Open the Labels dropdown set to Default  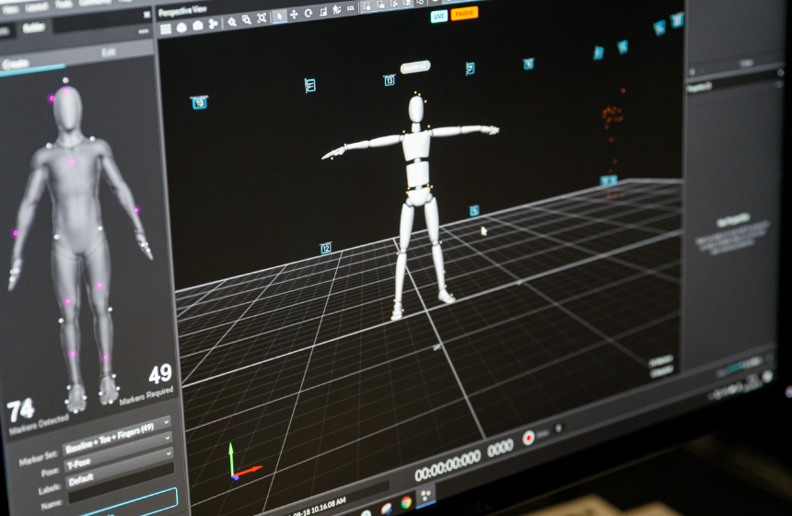[x=117, y=475]
